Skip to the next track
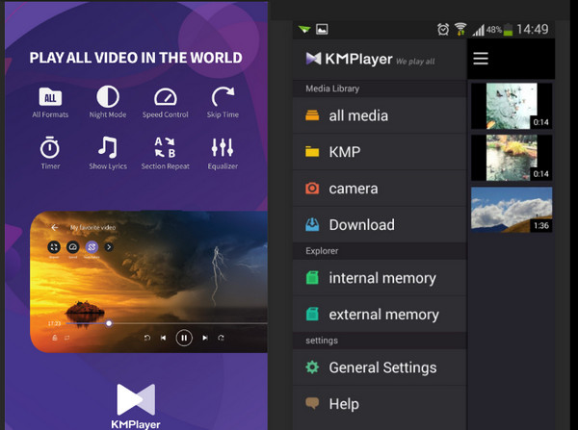 (205, 338)
